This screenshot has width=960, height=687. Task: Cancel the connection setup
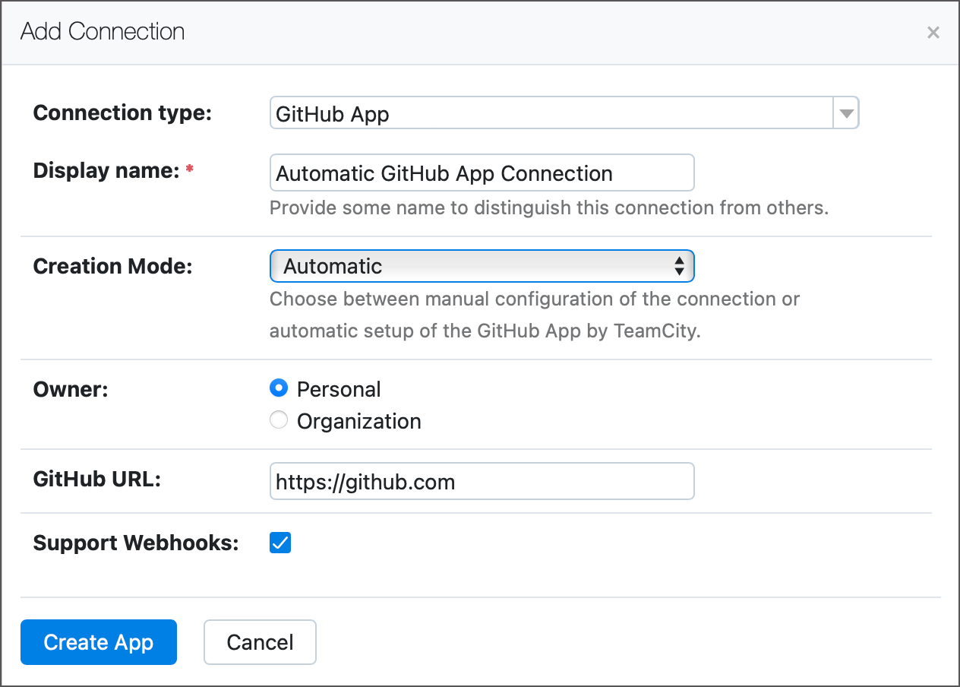point(260,641)
